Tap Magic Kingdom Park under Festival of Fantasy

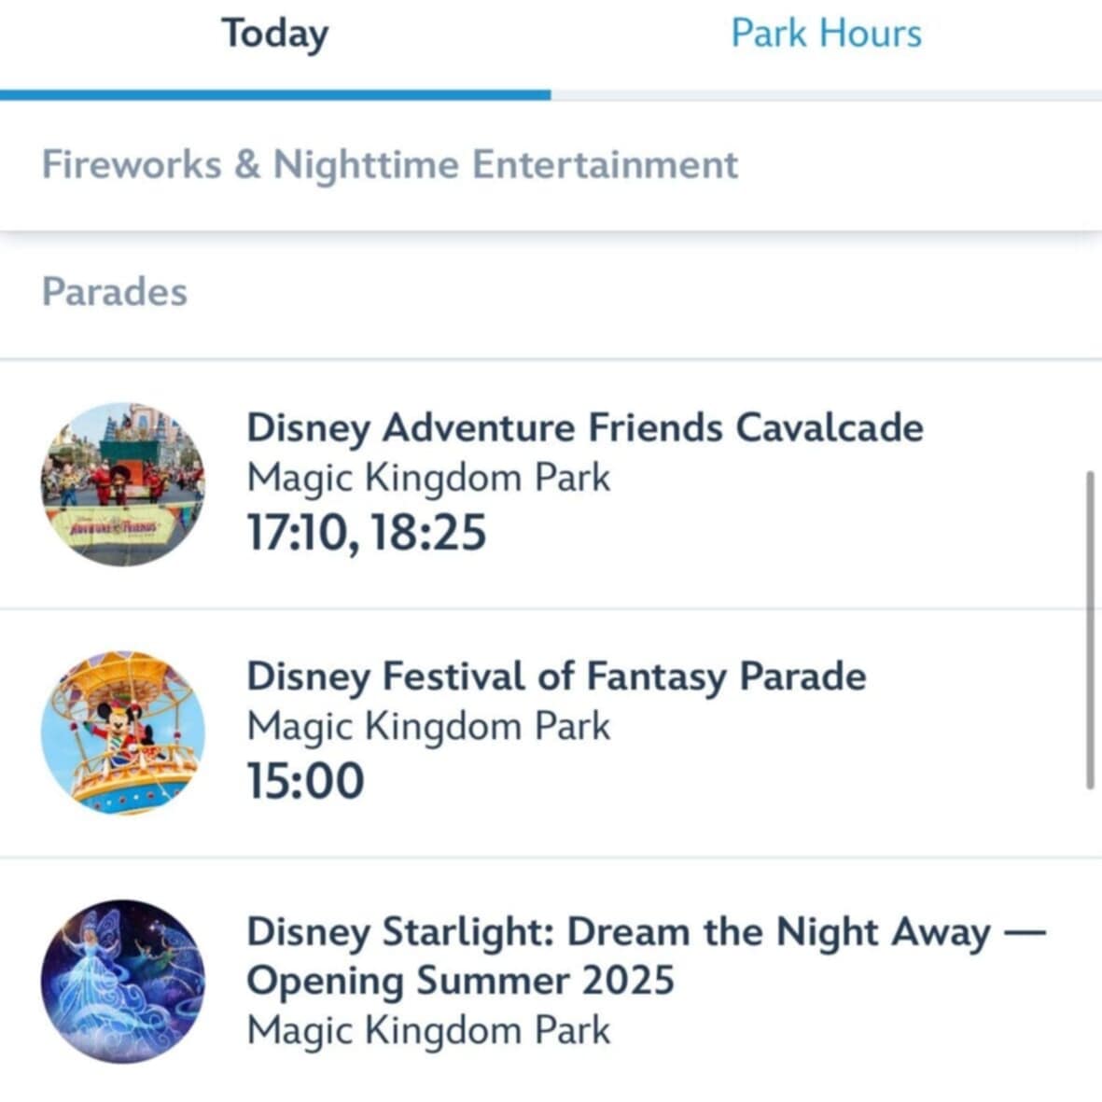coord(428,727)
